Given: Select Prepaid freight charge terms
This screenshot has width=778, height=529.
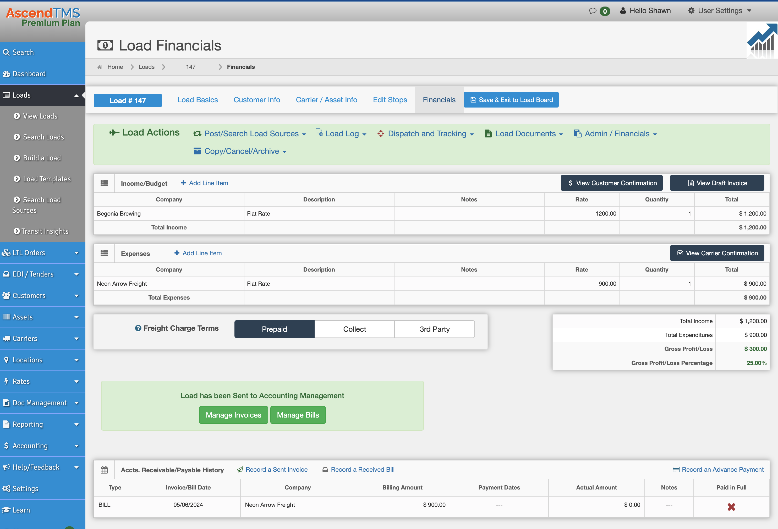Looking at the screenshot, I should click(274, 329).
